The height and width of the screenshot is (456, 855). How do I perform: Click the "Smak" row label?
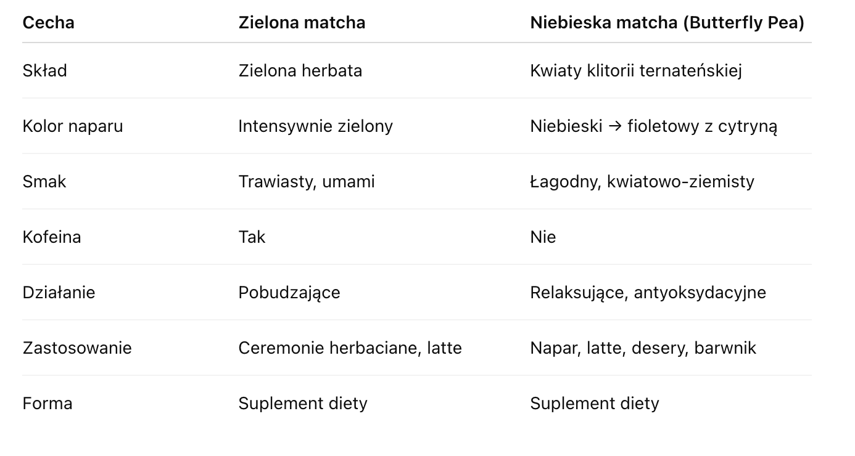pos(44,182)
